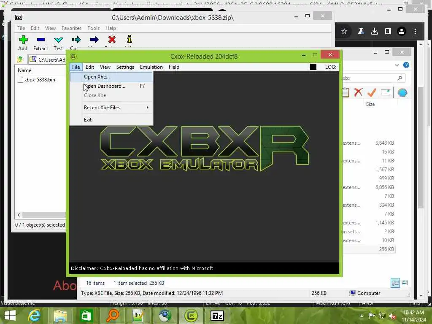This screenshot has width=432, height=324.
Task: Click the 7-Zip up-folder arrow icon
Action: pyautogui.click(x=20, y=59)
